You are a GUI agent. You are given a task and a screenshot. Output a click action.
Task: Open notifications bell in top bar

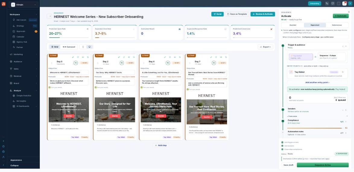tap(345, 3)
